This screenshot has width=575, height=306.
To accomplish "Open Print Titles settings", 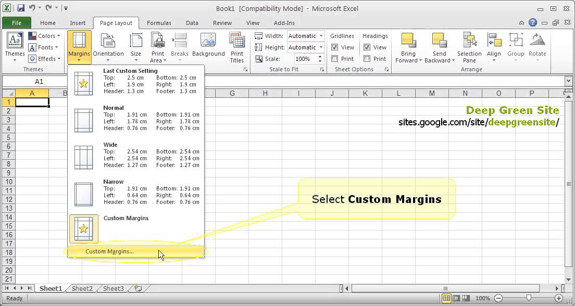I will [237, 47].
